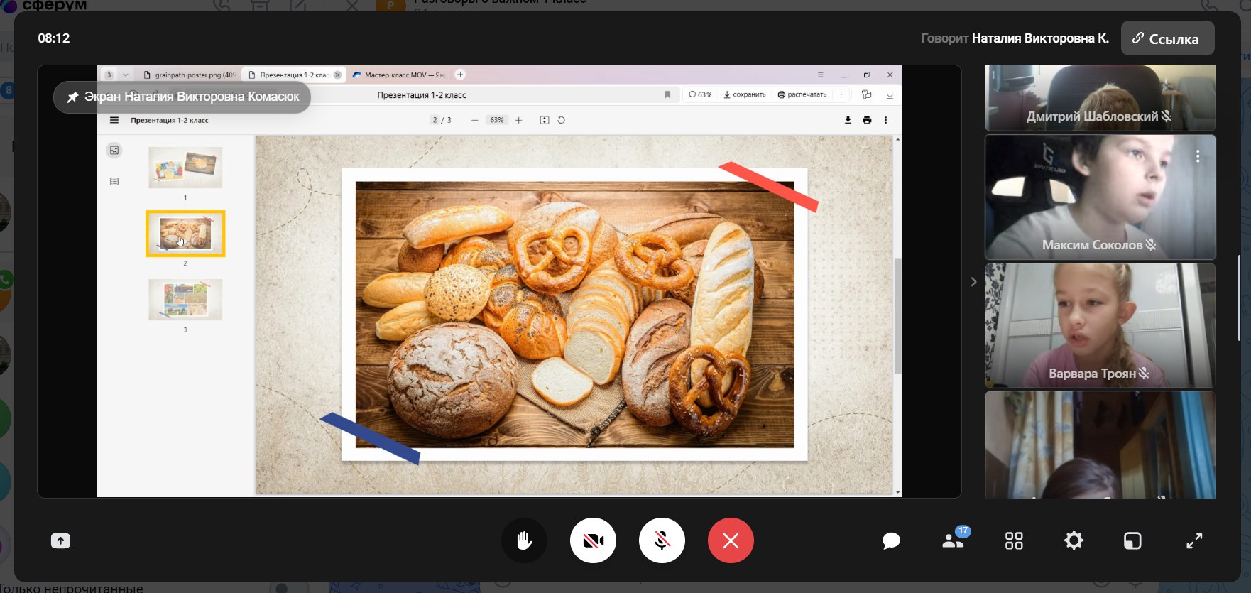Open options menu on Максим Соколов's video
The height and width of the screenshot is (593, 1251).
1198,156
